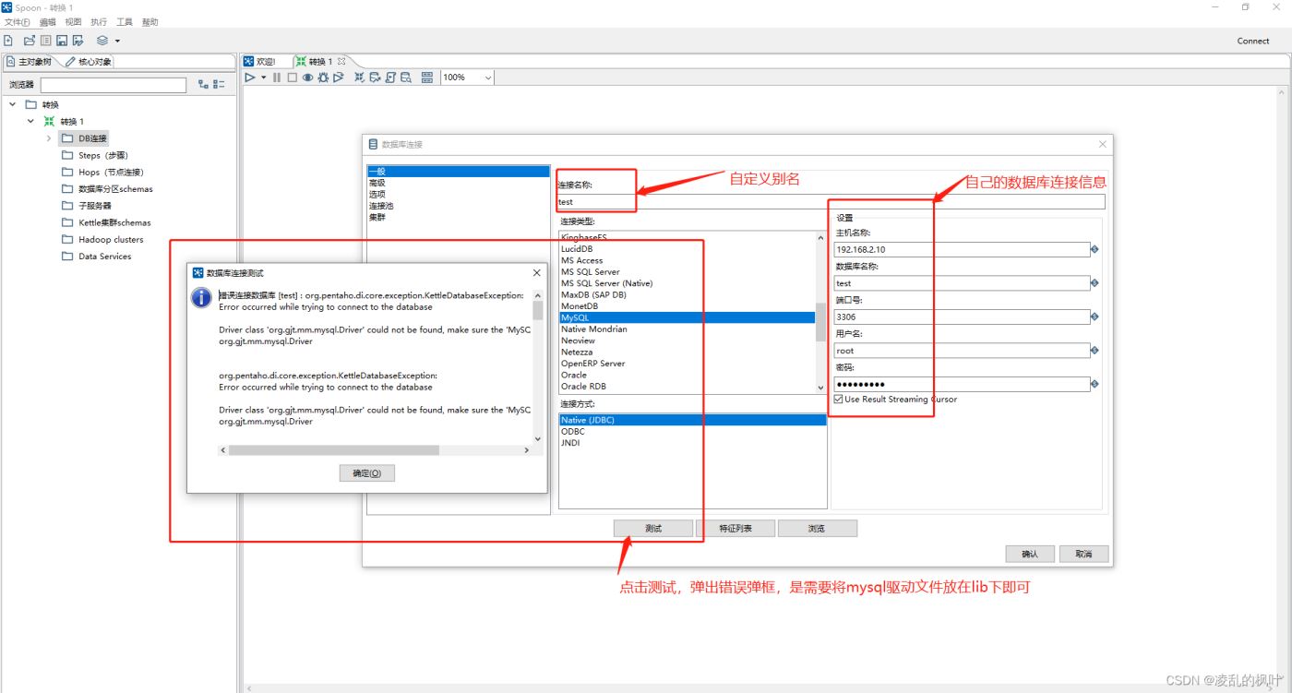Image resolution: width=1292 pixels, height=693 pixels.
Task: Click the Connect link at top right
Action: [x=1253, y=41]
